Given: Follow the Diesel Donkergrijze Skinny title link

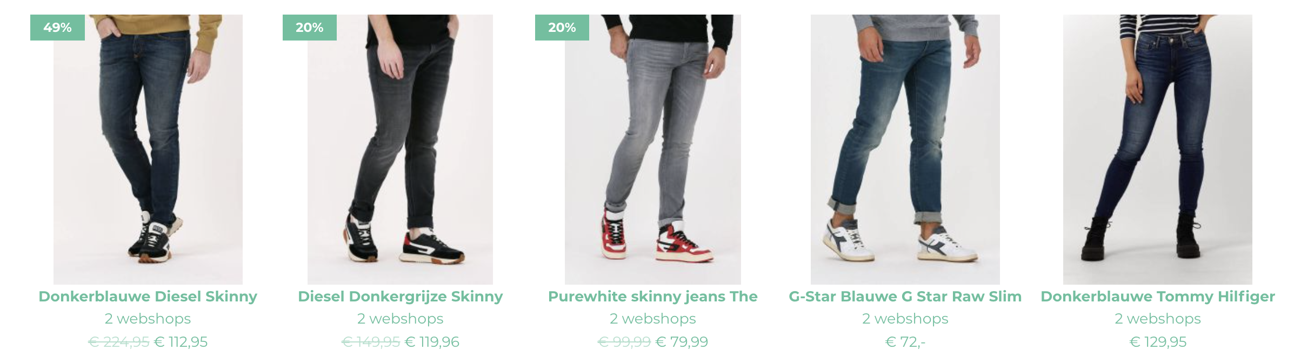Looking at the screenshot, I should pos(401,297).
